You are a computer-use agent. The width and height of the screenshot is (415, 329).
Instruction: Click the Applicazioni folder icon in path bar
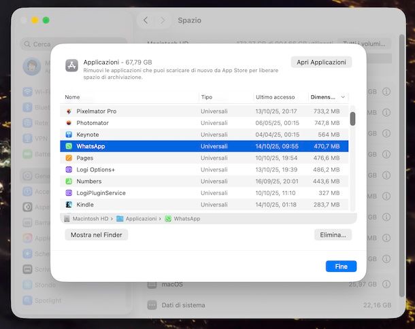pyautogui.click(x=120, y=219)
